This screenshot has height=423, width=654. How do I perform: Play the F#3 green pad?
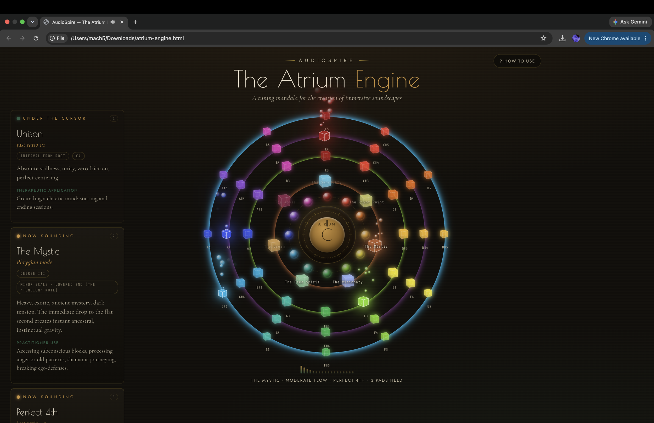325,312
